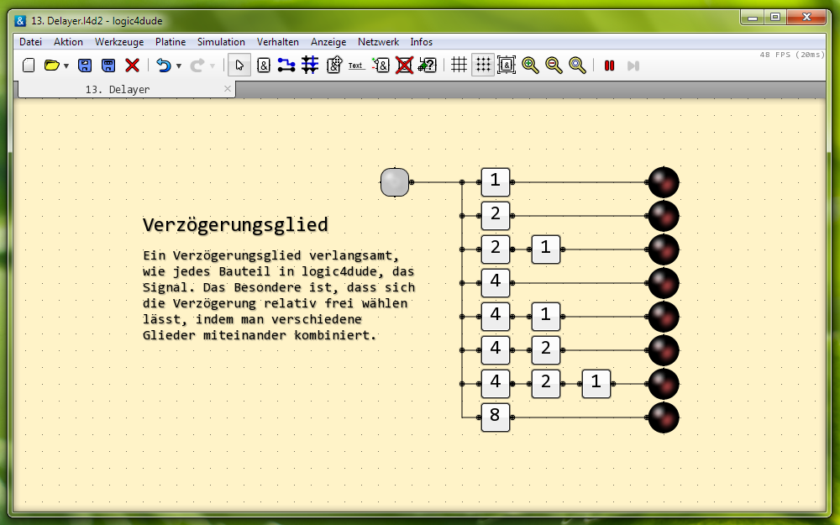This screenshot has width=840, height=525.
Task: Expand the open-file dropdown arrow
Action: 66,66
